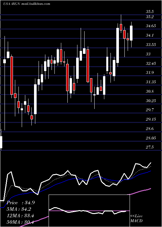Click the 'USA AXGN mail.bullkhan.com' header text
162x227 pixels.
[27, 4]
